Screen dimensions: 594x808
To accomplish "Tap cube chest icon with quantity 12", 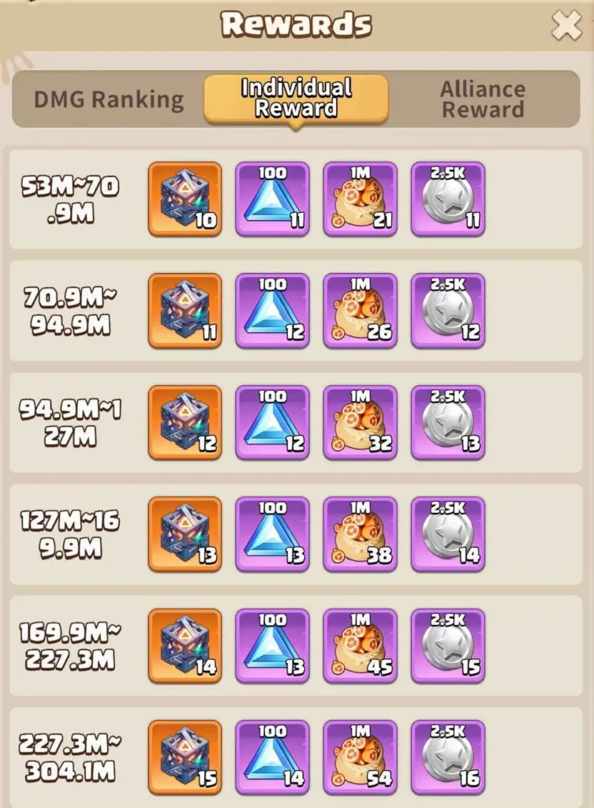I will point(185,423).
